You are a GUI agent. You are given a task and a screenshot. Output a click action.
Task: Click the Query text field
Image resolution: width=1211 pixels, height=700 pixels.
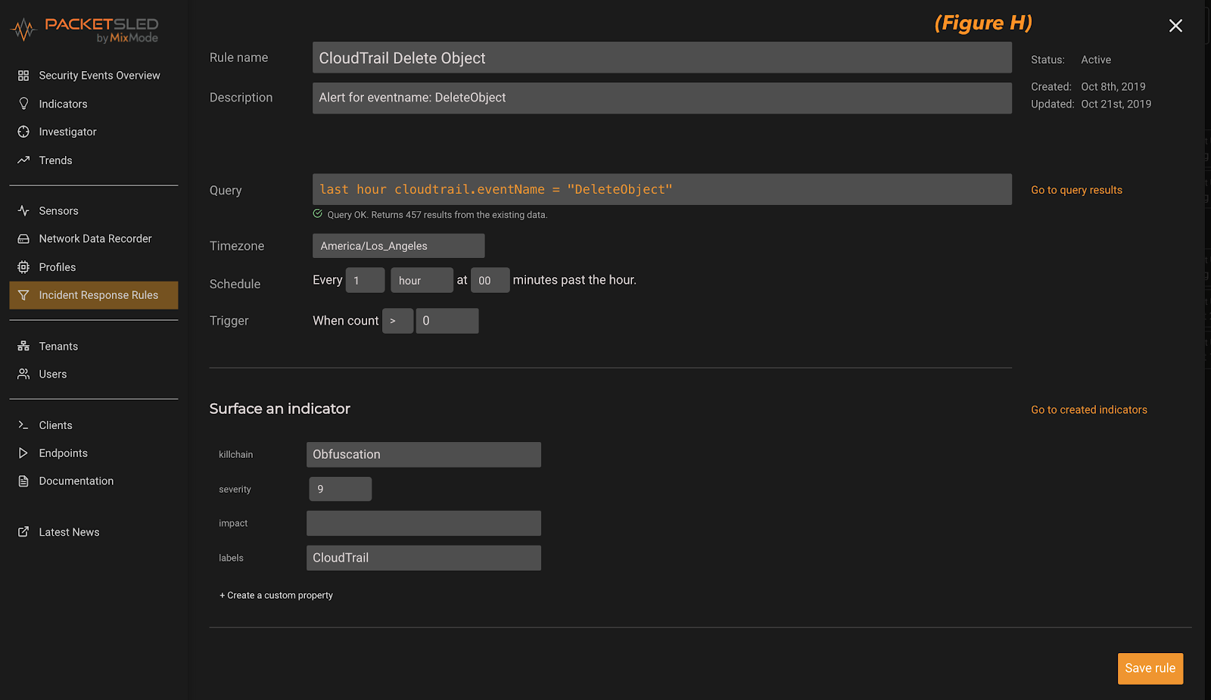[662, 189]
